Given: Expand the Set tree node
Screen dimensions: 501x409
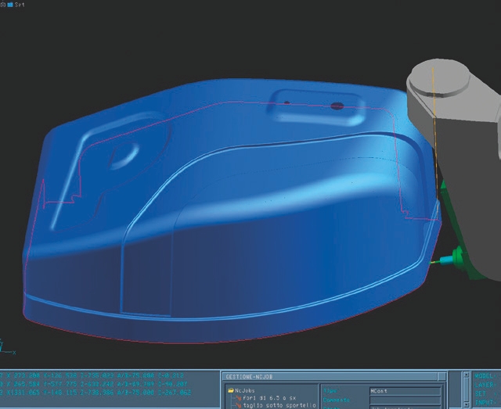Looking at the screenshot, I should [x=2, y=4].
